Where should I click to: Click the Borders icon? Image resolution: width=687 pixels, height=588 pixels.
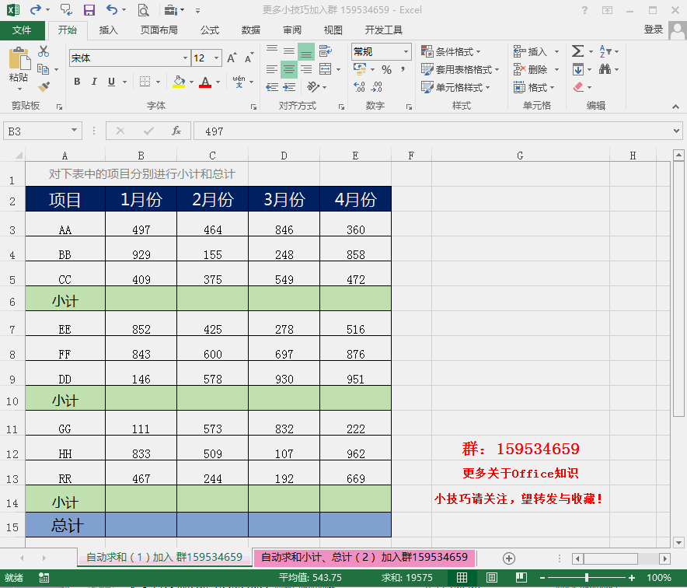tap(145, 82)
